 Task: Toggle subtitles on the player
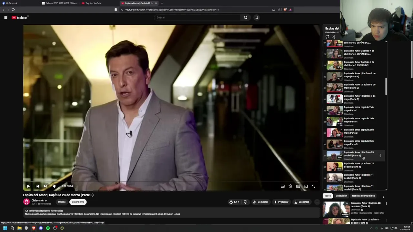pyautogui.click(x=283, y=186)
